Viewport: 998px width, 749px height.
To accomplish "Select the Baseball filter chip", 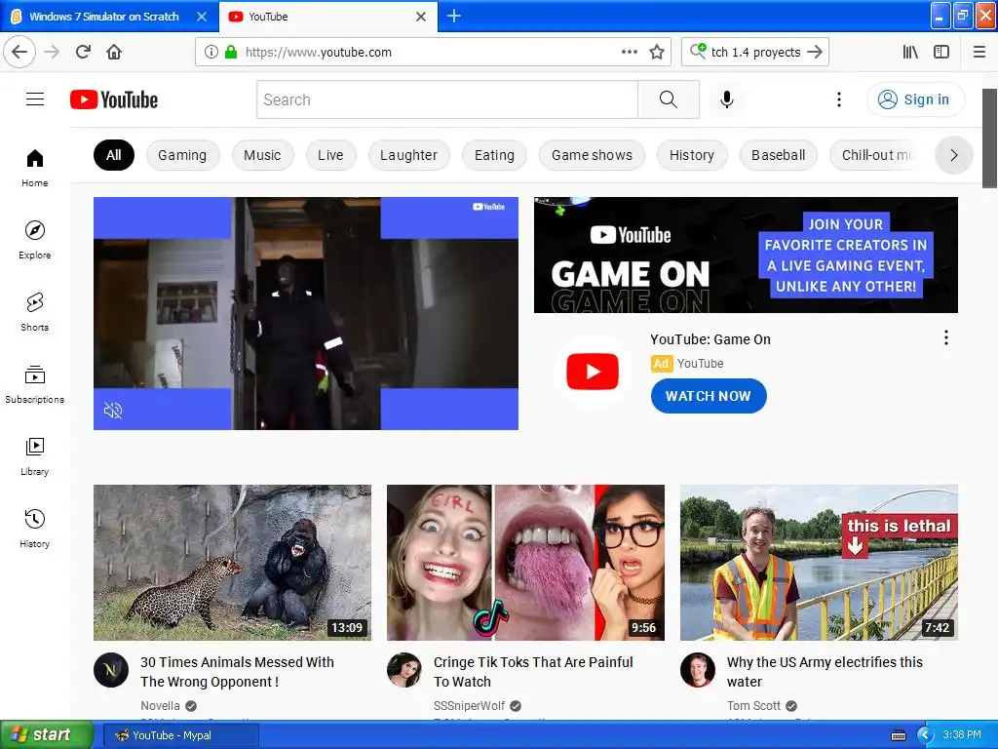I will coord(779,155).
